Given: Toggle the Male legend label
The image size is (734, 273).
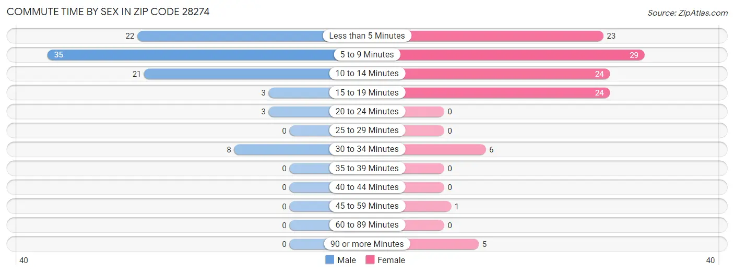Looking at the screenshot, I should pyautogui.click(x=347, y=260).
